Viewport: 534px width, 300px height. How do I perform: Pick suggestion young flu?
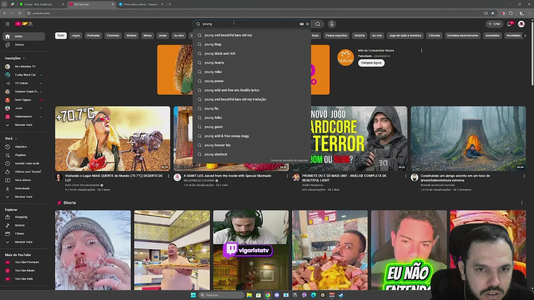pyautogui.click(x=252, y=108)
